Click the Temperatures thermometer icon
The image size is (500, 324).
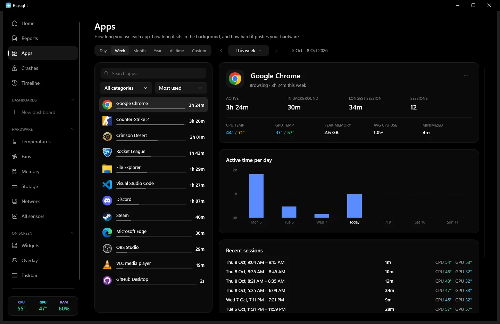[15, 141]
